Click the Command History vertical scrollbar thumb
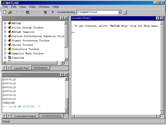The height and width of the screenshot is (125, 166). click(x=66, y=104)
